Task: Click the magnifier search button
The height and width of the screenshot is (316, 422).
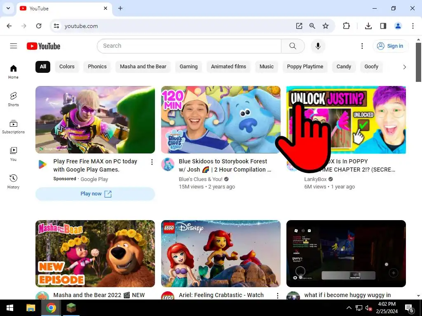Action: (x=293, y=46)
